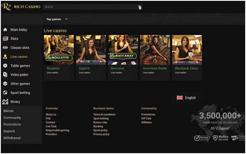Open the English language selector
The image size is (246, 154).
(x=186, y=98)
